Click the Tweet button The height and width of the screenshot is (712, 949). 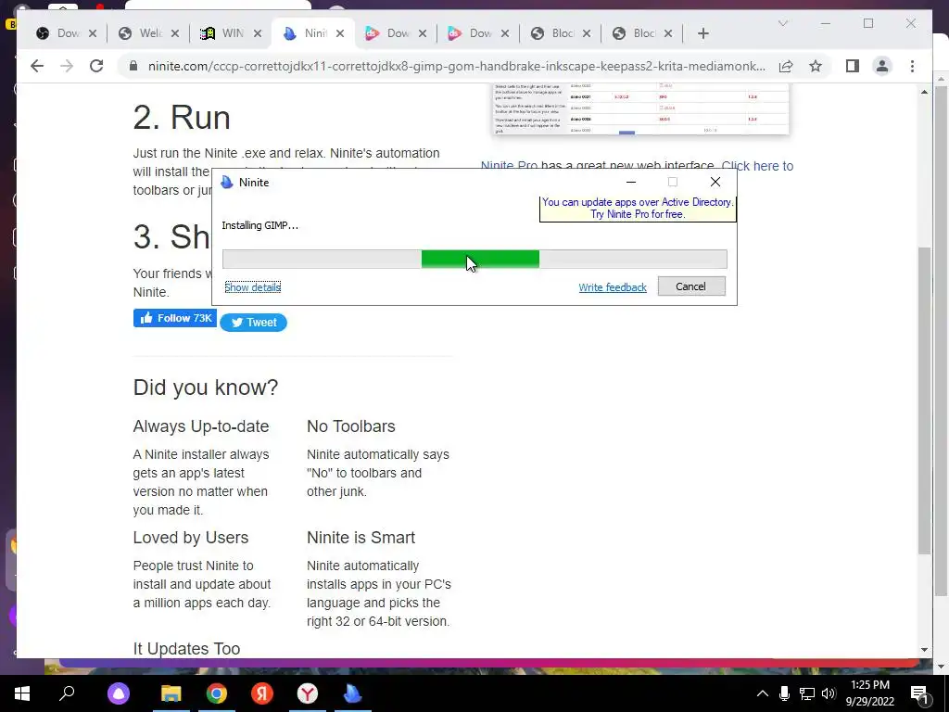(x=253, y=322)
